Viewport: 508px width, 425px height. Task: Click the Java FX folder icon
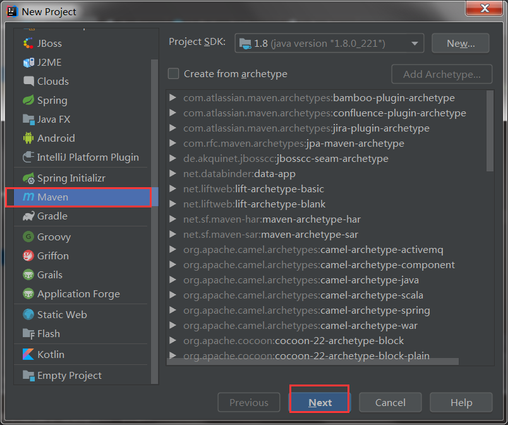click(28, 120)
